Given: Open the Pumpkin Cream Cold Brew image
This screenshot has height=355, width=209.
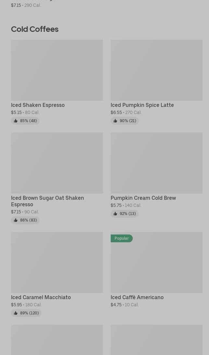Looking at the screenshot, I should click(156, 163).
